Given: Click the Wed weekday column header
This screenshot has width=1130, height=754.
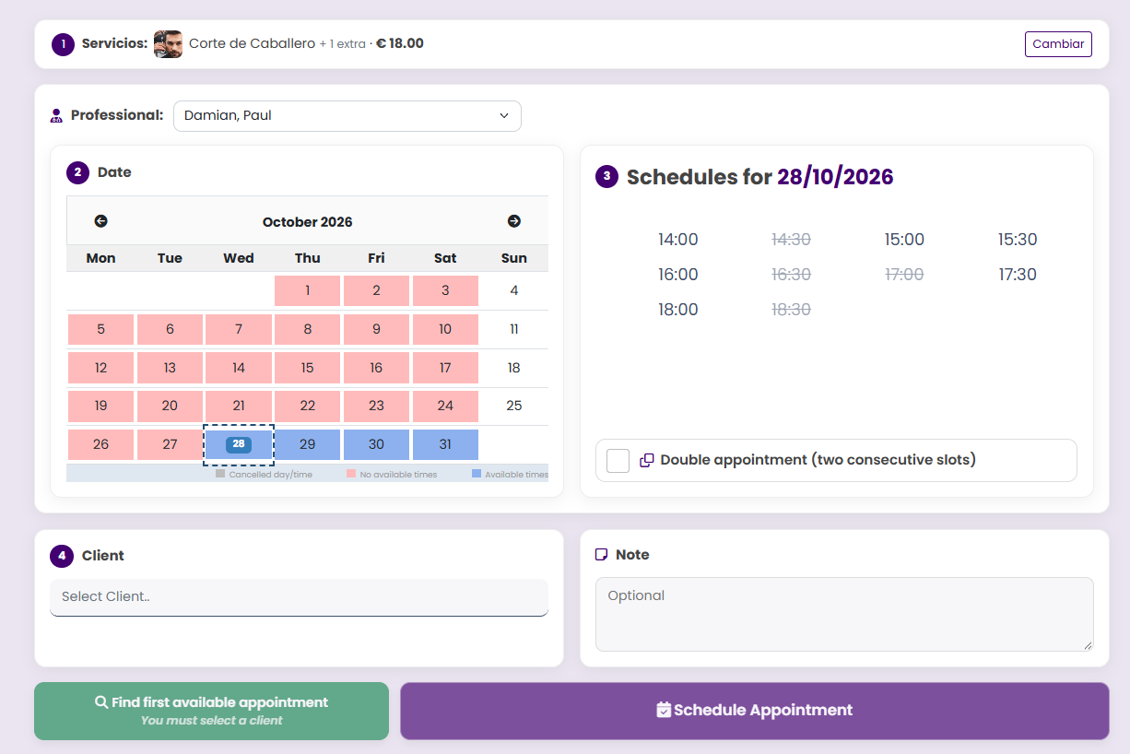Looking at the screenshot, I should [239, 258].
